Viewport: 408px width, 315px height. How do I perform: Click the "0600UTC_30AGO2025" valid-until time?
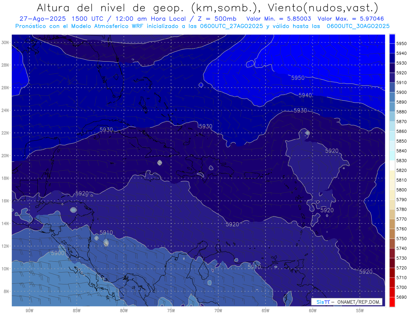(358, 26)
